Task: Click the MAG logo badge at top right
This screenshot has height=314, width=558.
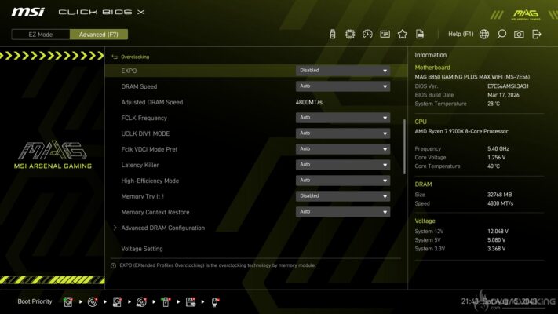Action: (x=526, y=15)
